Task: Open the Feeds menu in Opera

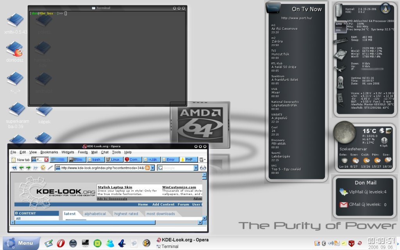Action: pyautogui.click(x=83, y=152)
